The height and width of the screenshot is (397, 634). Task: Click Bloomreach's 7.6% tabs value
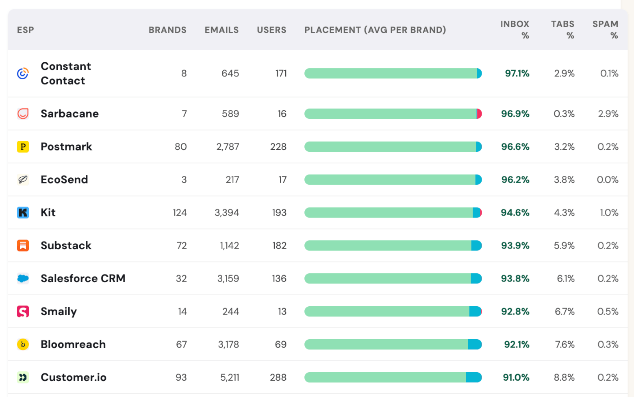click(x=565, y=344)
